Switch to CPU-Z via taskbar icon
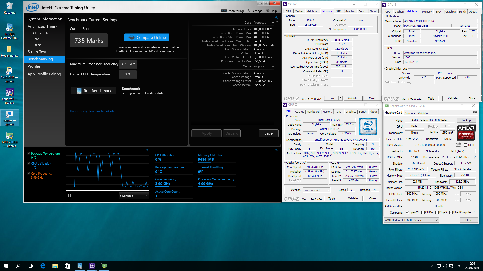 click(x=92, y=266)
